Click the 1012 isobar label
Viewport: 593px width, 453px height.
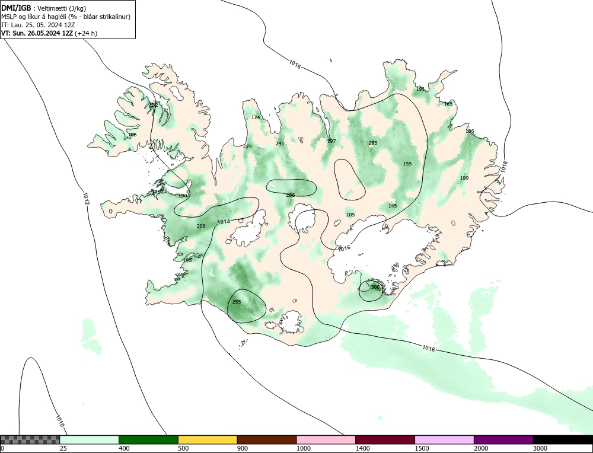pos(86,199)
